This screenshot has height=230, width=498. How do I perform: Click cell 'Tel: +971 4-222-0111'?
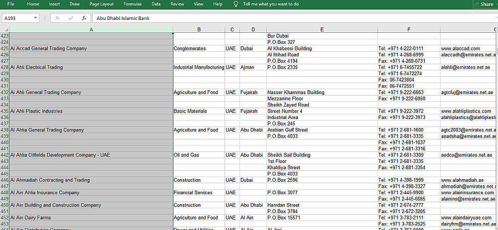point(409,49)
